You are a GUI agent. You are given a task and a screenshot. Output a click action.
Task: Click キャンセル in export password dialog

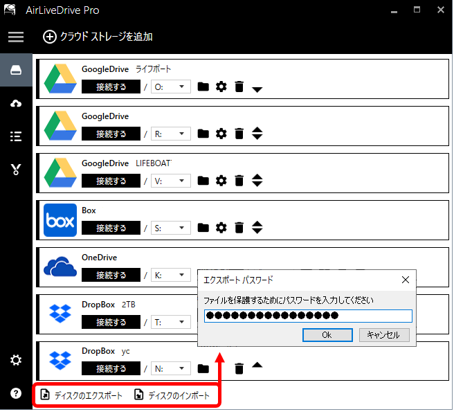coord(384,335)
